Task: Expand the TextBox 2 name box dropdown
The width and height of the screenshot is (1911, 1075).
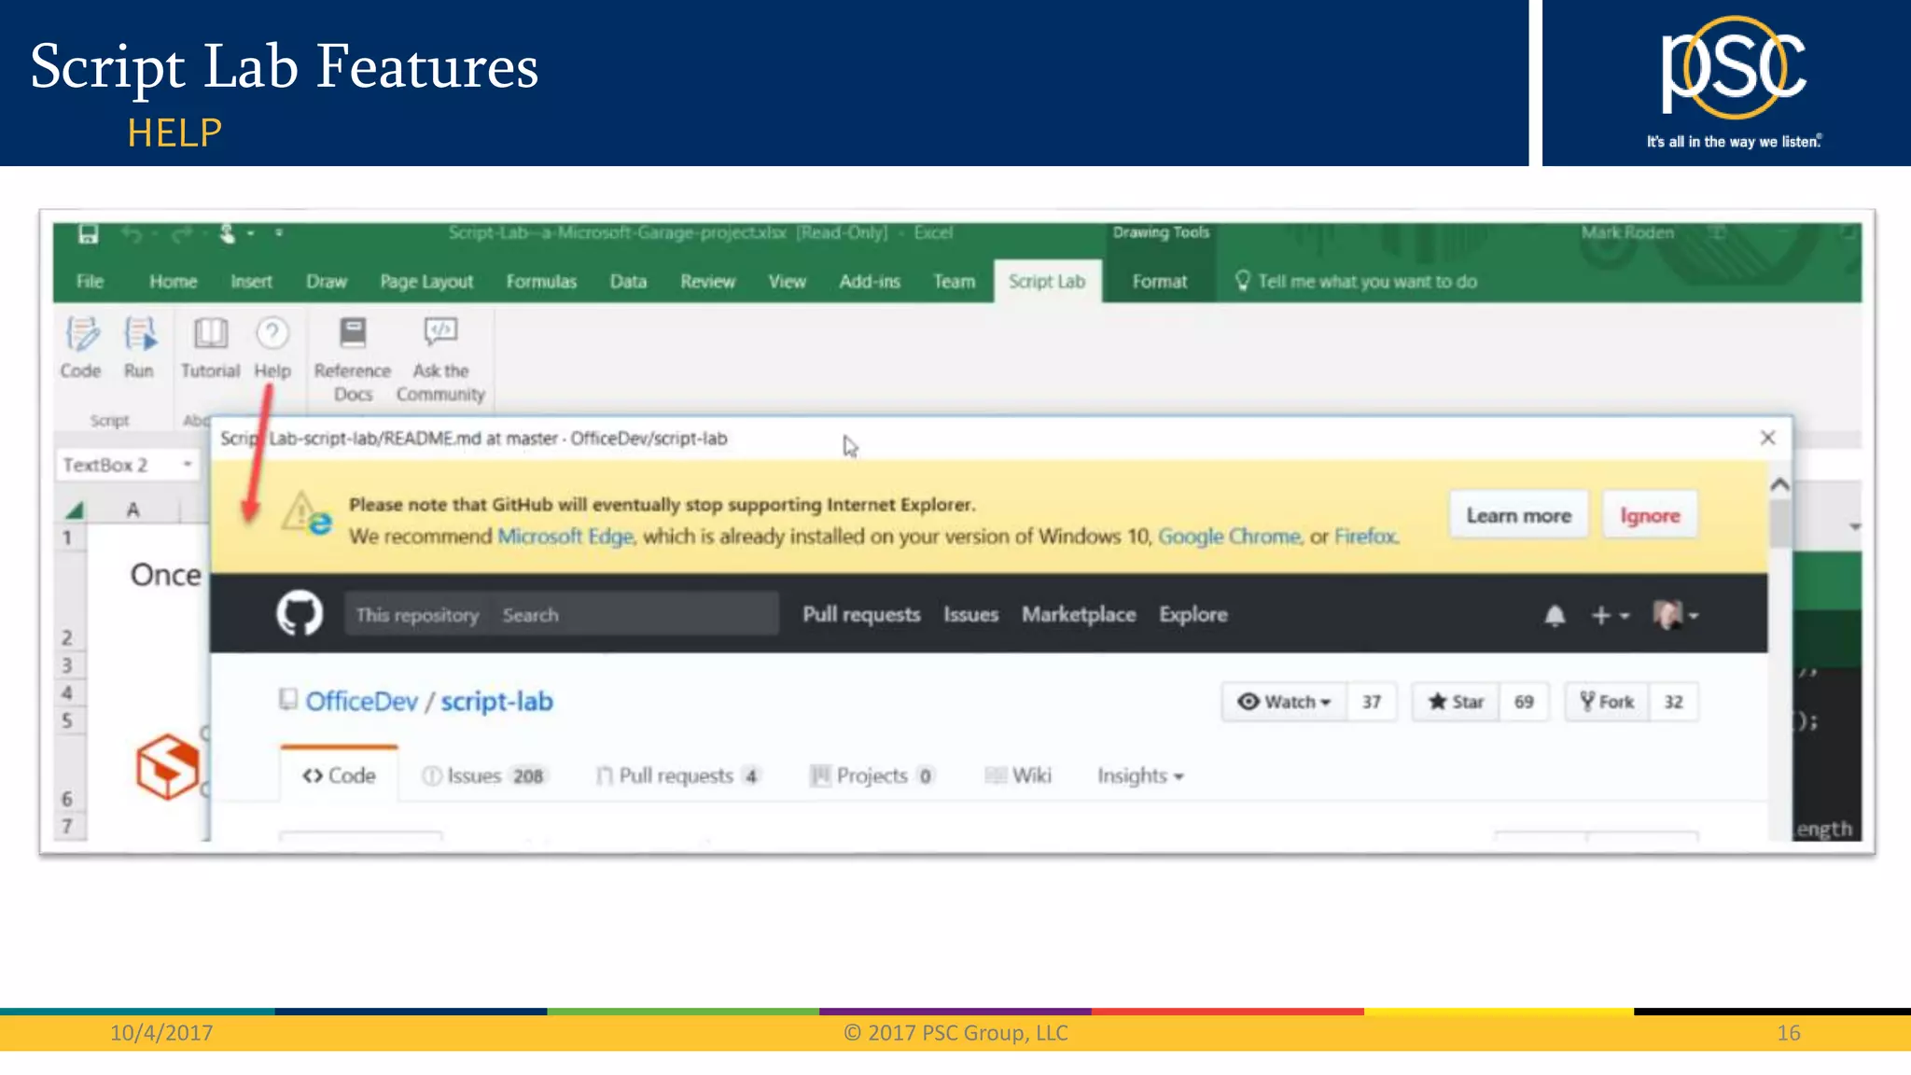Action: pos(188,464)
